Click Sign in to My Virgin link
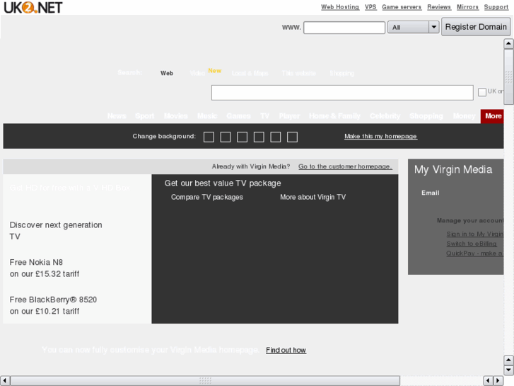This screenshot has width=514, height=386. (x=475, y=234)
